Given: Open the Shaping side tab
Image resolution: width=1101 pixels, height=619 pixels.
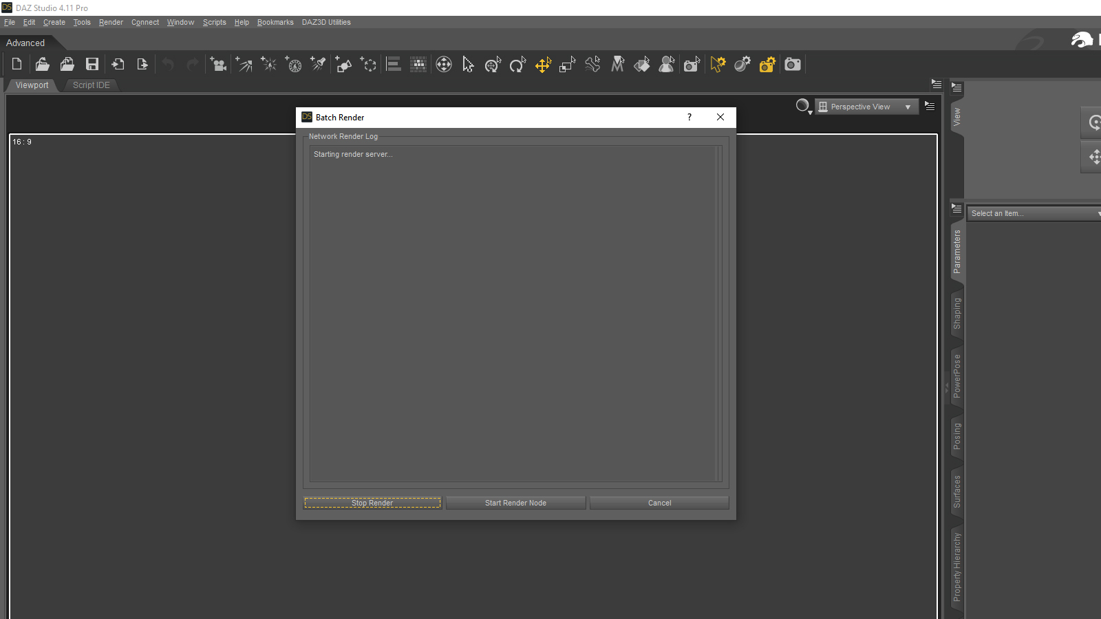Looking at the screenshot, I should coord(956,314).
